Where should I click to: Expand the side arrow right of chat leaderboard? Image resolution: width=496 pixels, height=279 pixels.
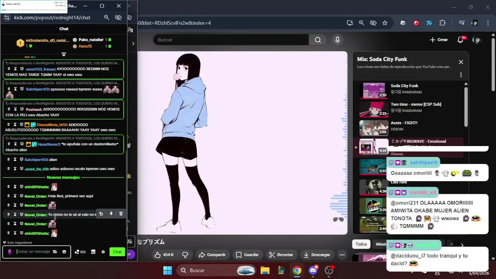coord(133,43)
